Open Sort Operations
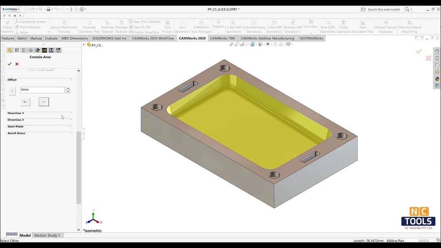The width and height of the screenshot is (441, 248). (182, 27)
